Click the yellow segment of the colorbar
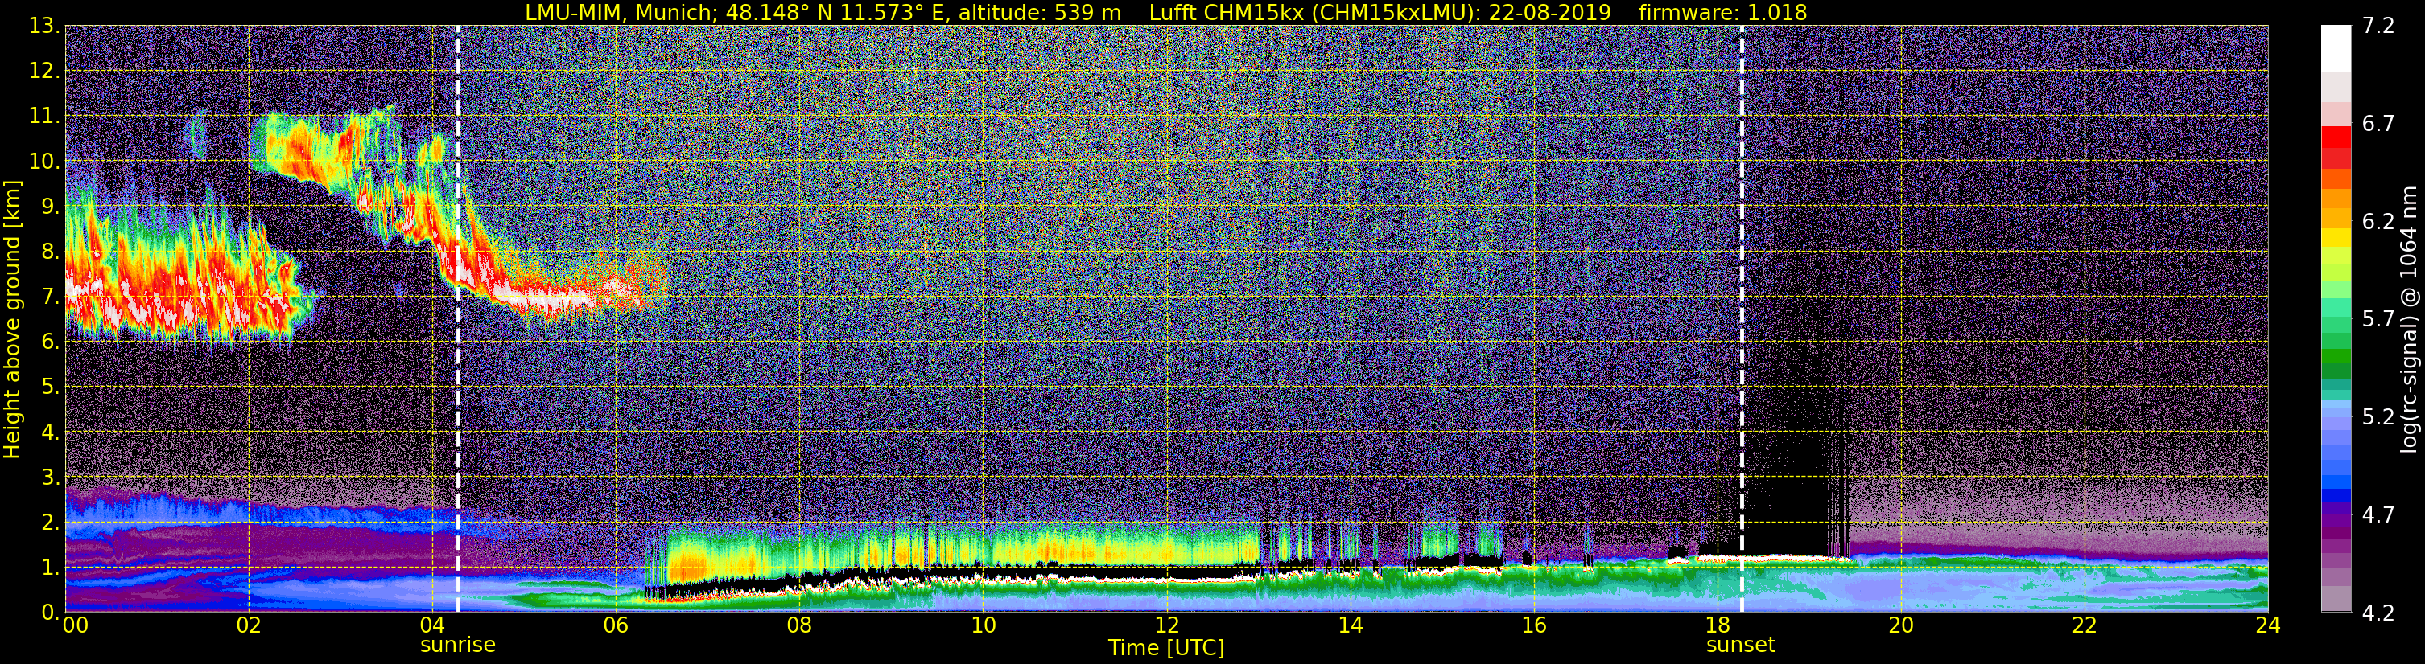 pos(2336,238)
